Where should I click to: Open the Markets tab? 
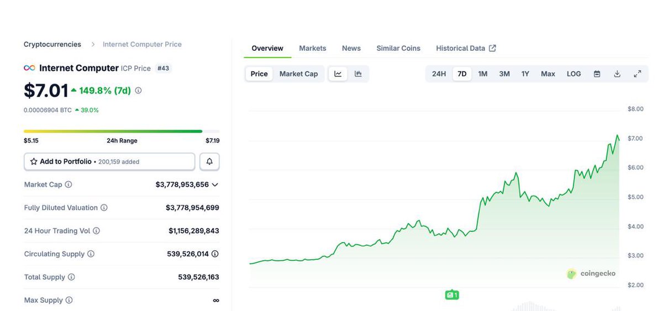point(313,48)
